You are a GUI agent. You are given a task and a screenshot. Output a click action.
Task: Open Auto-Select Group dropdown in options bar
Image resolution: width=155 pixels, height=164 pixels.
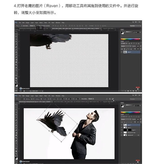click(x=32, y=26)
